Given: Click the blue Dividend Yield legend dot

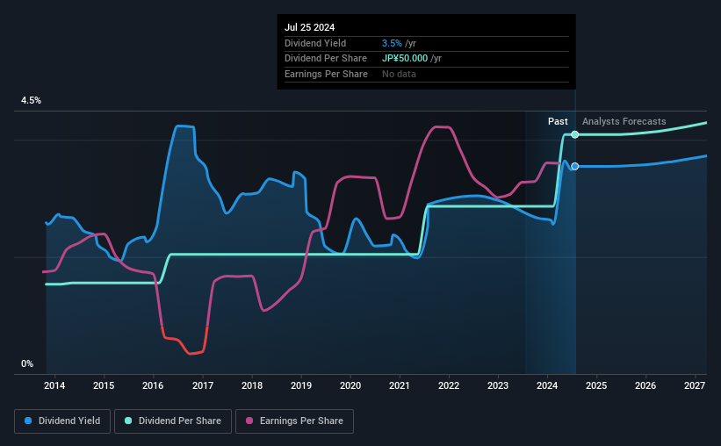Looking at the screenshot, I should tap(28, 421).
